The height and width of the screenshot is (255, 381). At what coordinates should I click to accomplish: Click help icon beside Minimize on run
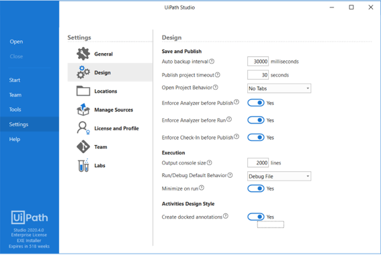(x=202, y=188)
